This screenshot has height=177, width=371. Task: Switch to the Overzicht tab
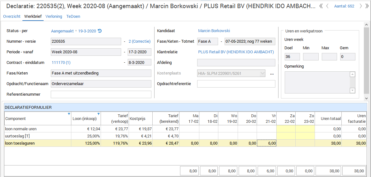(12, 17)
